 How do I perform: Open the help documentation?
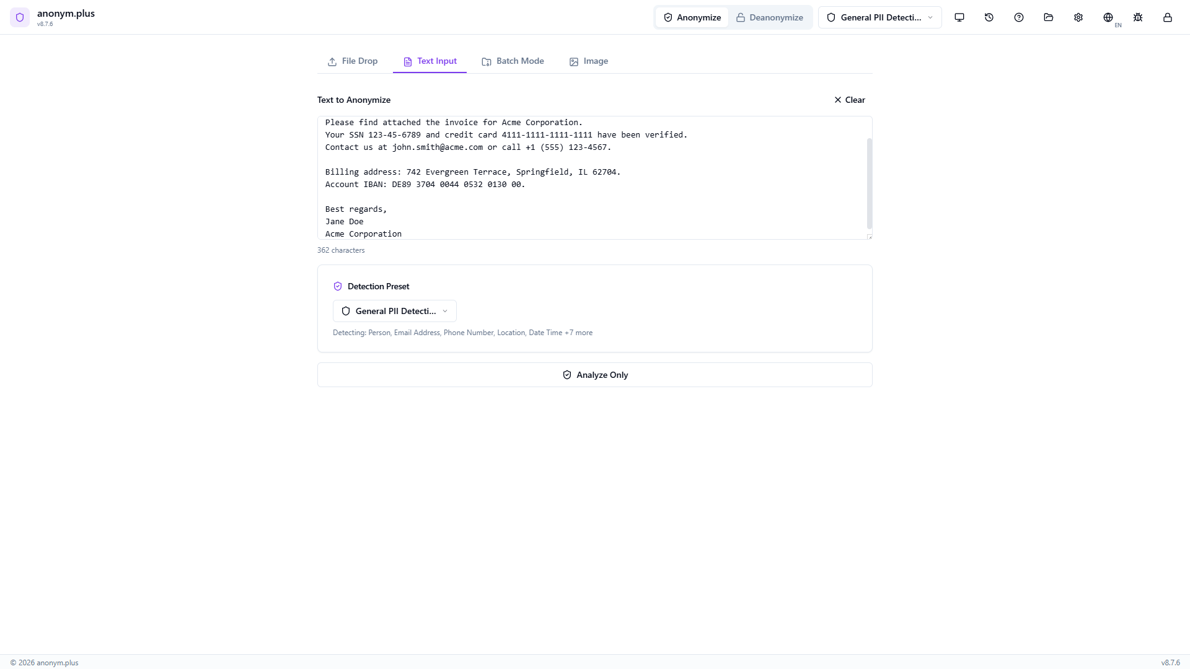click(x=1018, y=17)
